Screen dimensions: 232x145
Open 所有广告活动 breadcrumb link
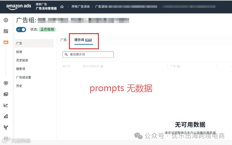coord(81,7)
